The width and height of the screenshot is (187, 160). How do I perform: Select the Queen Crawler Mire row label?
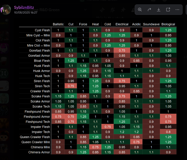click(36, 142)
